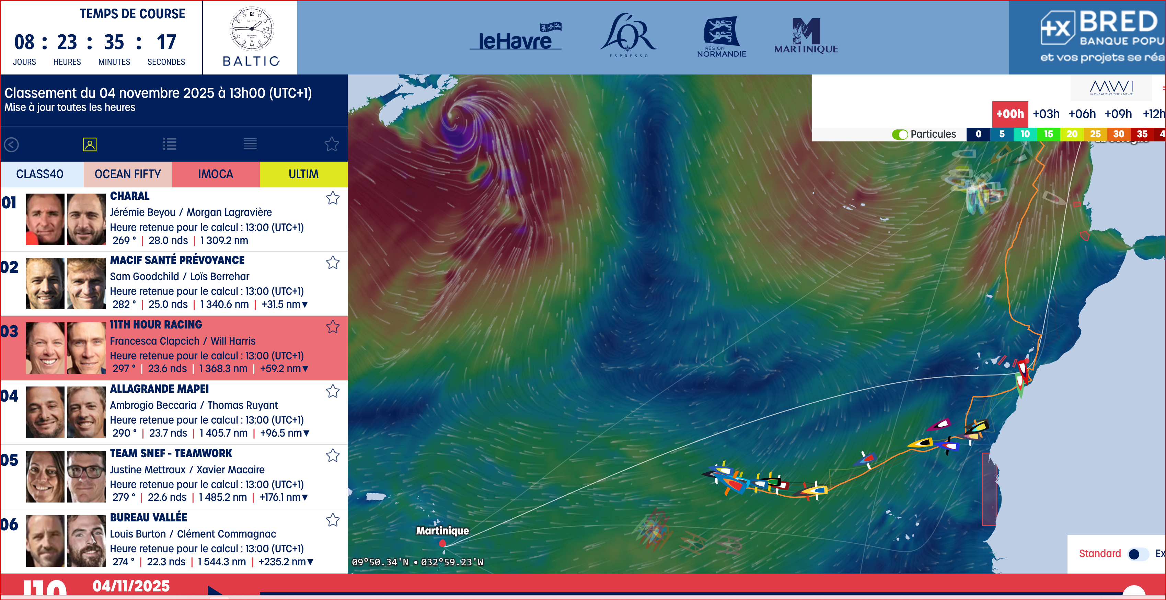Select the skipper portrait view icon
The height and width of the screenshot is (600, 1166).
click(x=90, y=145)
